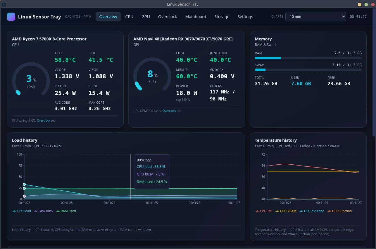
Task: Switch to the Overclock tab
Action: click(x=168, y=17)
